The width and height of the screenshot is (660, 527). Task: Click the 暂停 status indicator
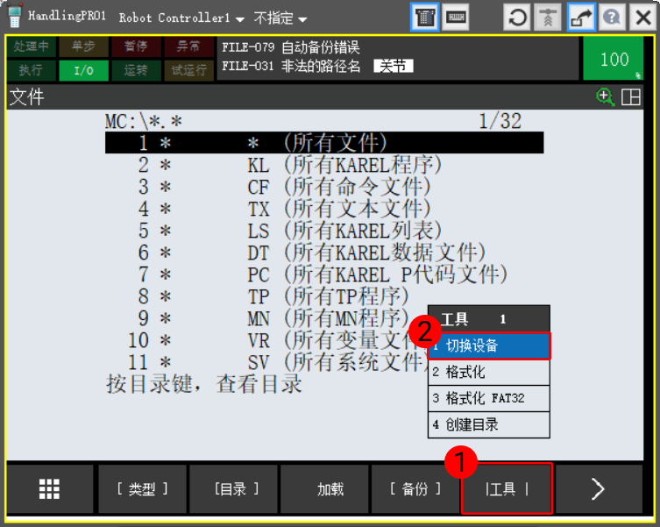[x=136, y=46]
